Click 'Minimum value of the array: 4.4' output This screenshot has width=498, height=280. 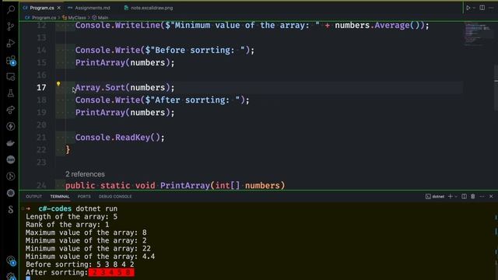point(90,256)
